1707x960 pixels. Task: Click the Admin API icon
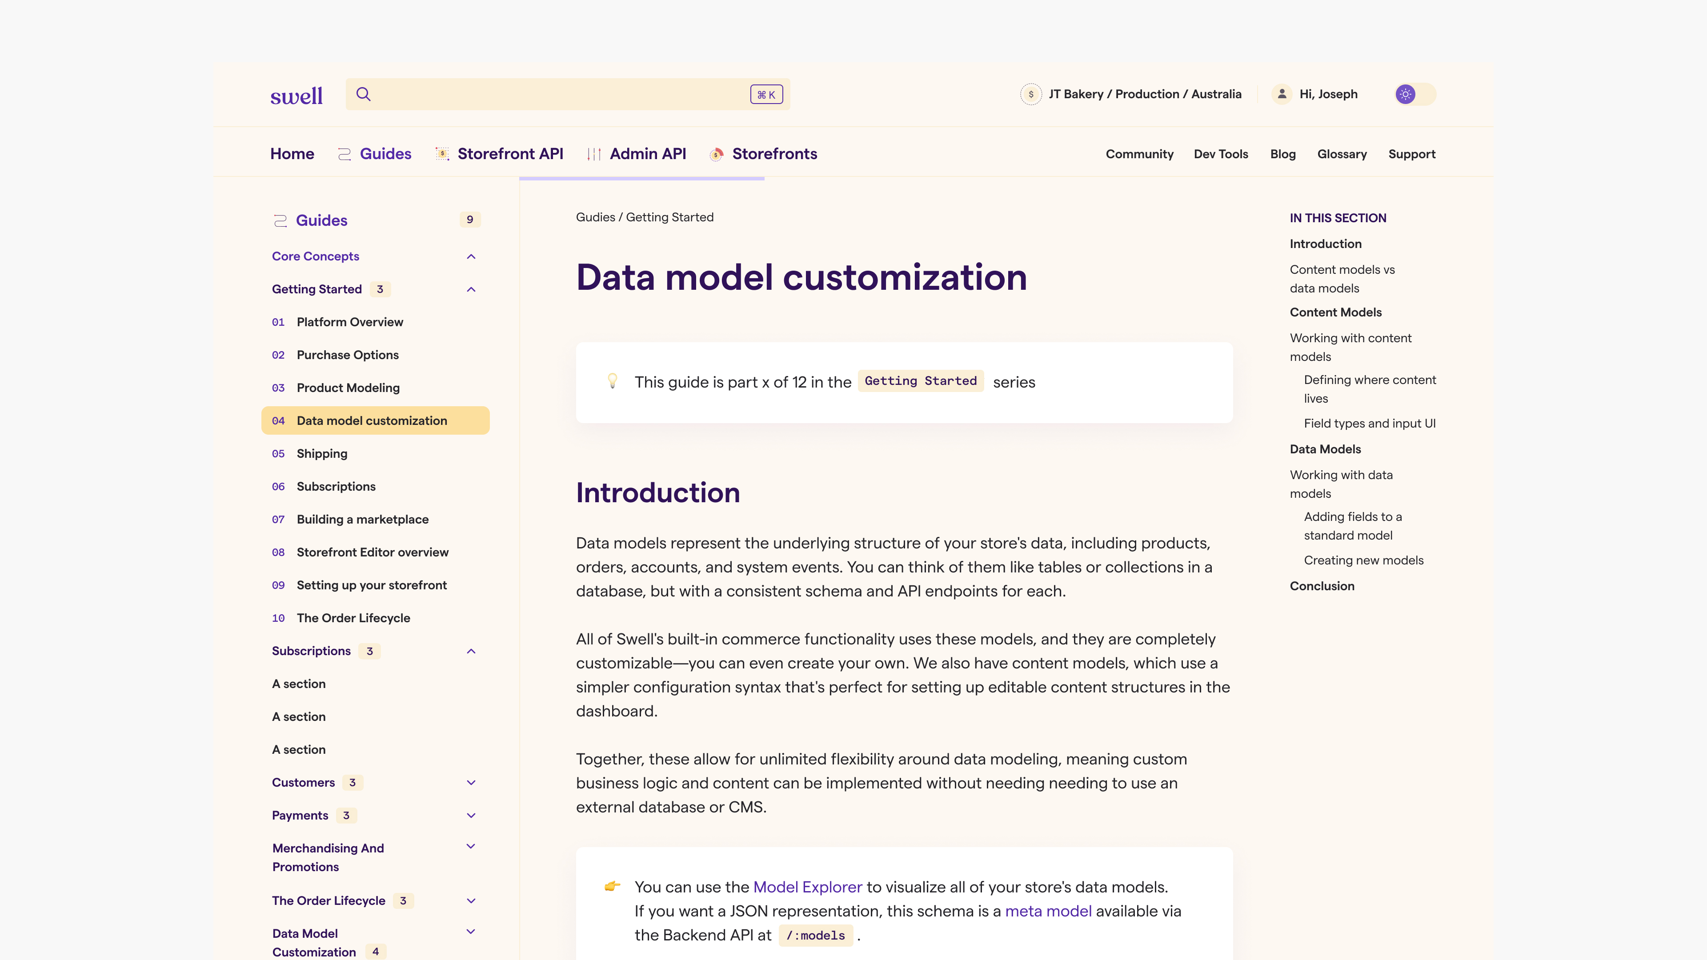[594, 154]
